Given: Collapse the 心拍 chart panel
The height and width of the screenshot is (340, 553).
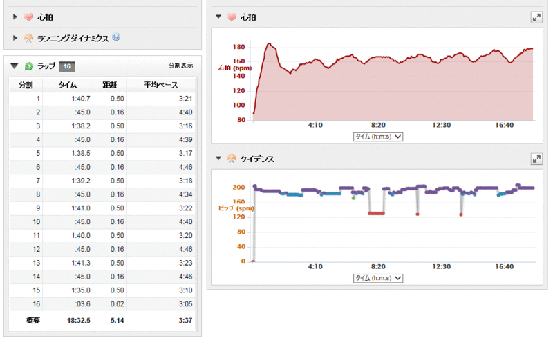Looking at the screenshot, I should pyautogui.click(x=218, y=17).
